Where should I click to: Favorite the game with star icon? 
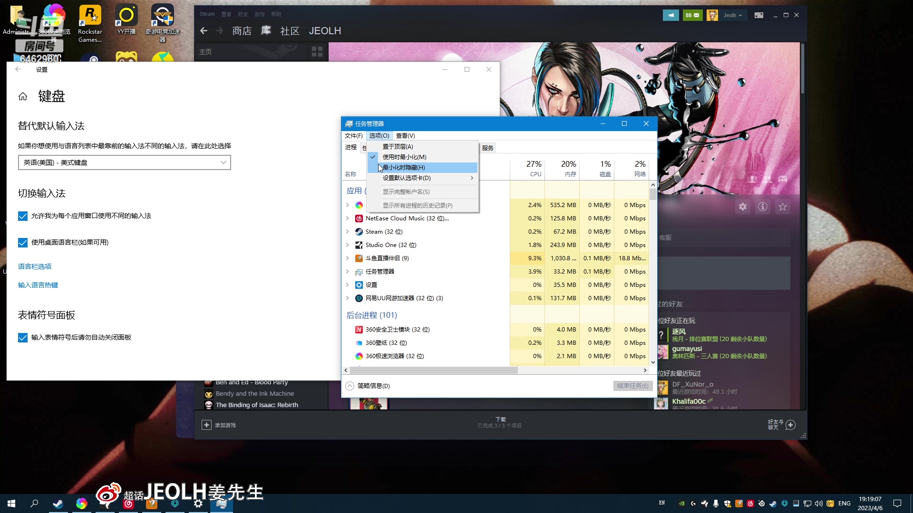point(783,207)
